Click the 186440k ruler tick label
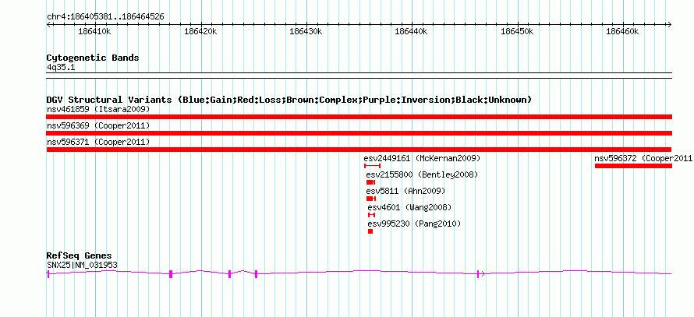 (411, 31)
